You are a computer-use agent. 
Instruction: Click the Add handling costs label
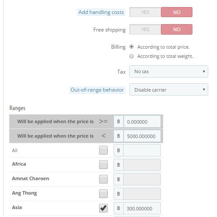click(101, 12)
